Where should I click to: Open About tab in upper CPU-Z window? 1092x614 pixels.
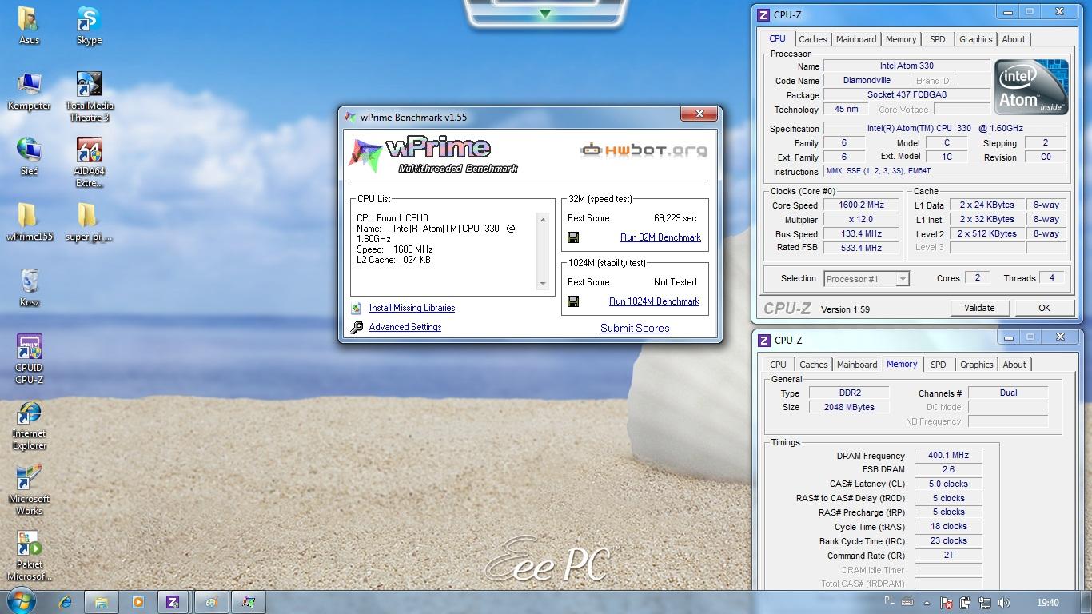pyautogui.click(x=1014, y=39)
